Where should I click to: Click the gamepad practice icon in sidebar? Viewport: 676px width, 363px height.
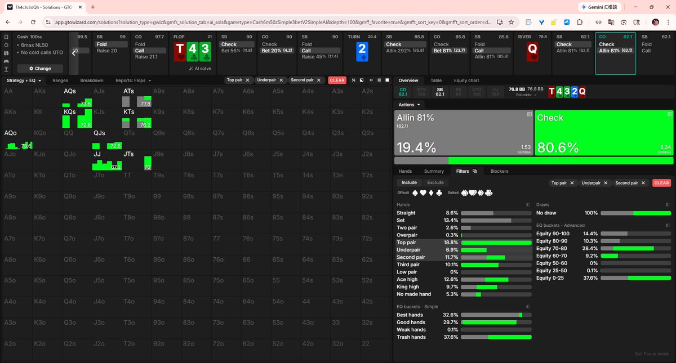click(6, 61)
